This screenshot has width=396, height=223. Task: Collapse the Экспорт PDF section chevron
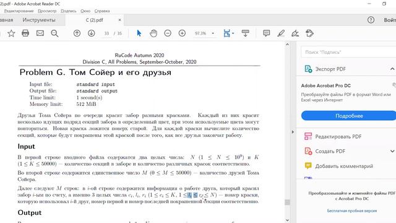[x=392, y=69]
